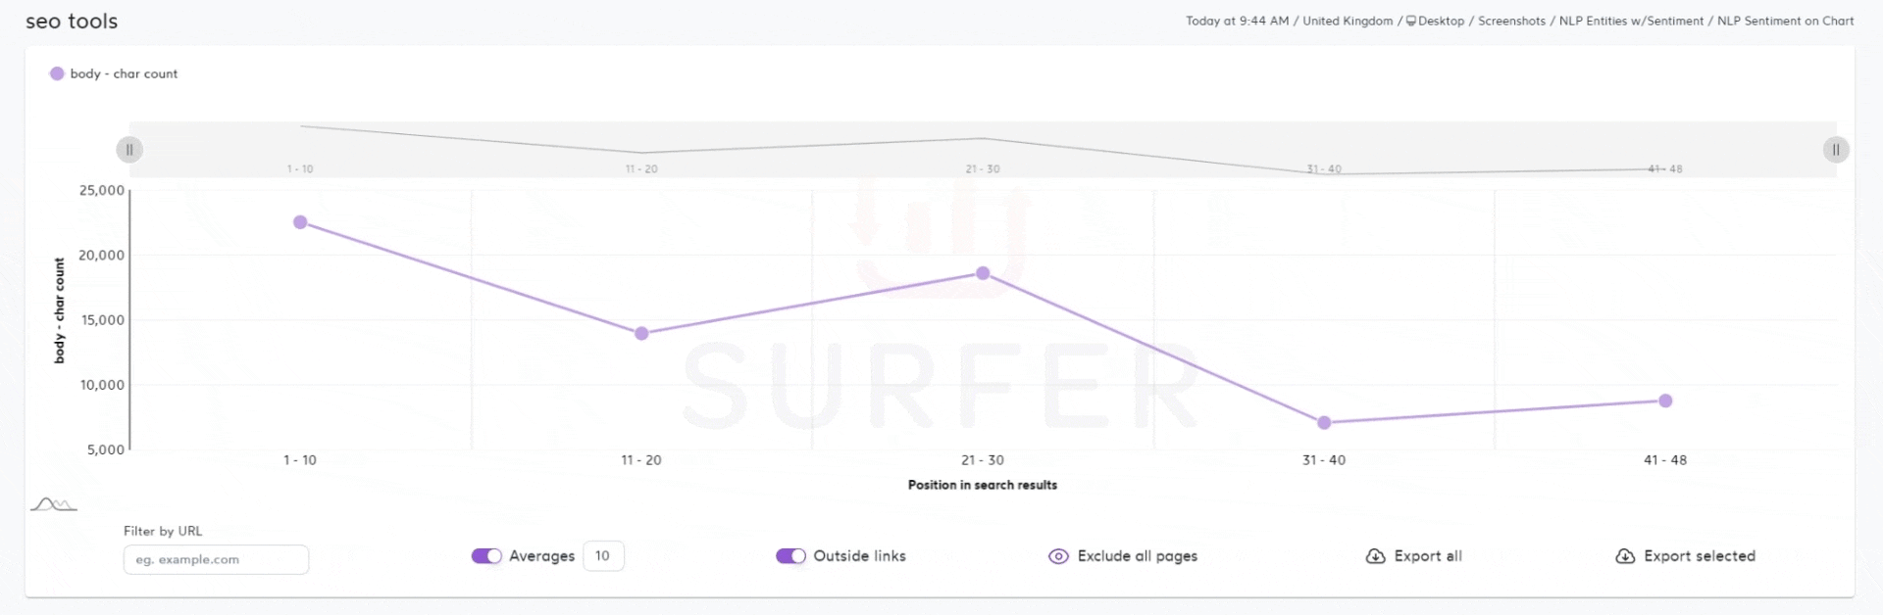Image resolution: width=1883 pixels, height=615 pixels.
Task: Click the Exclude all pages label
Action: click(1138, 556)
